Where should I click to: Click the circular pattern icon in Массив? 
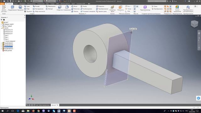point(135,9)
